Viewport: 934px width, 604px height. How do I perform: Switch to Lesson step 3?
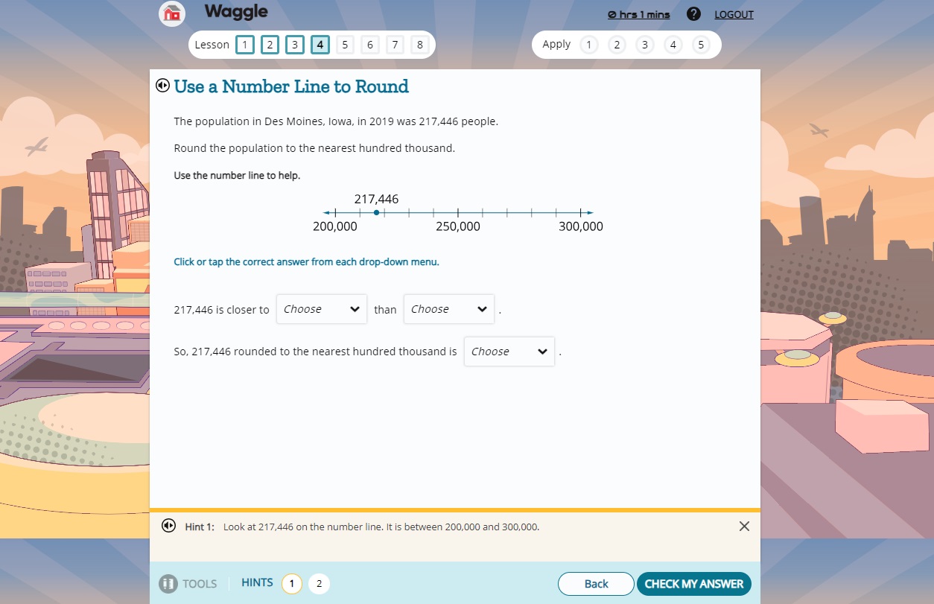coord(294,45)
